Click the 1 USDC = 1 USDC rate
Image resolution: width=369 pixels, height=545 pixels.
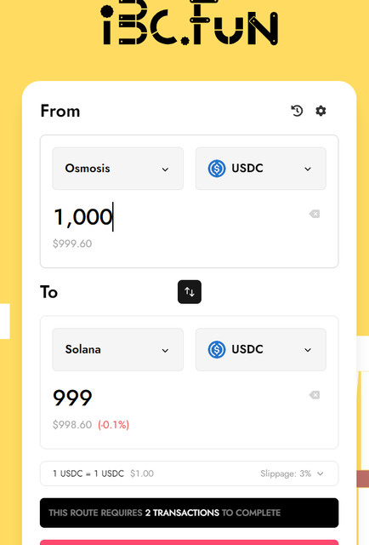[88, 473]
